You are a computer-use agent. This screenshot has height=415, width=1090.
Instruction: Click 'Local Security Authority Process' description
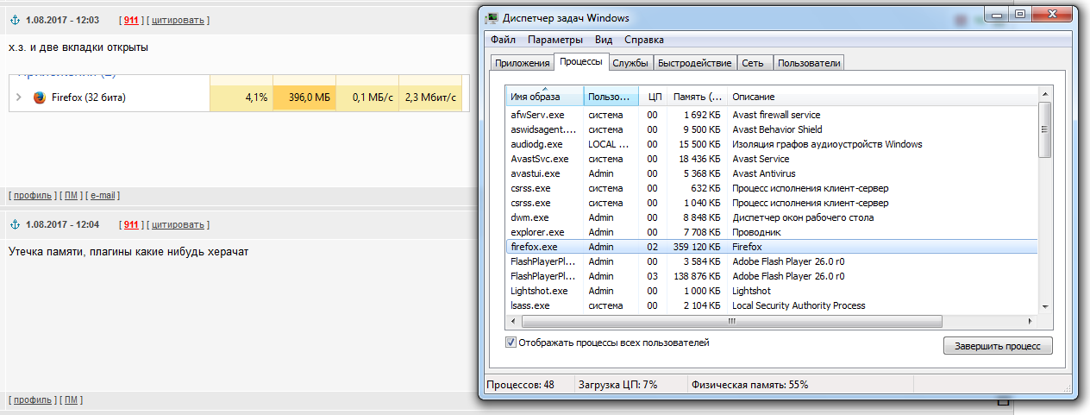tap(799, 305)
